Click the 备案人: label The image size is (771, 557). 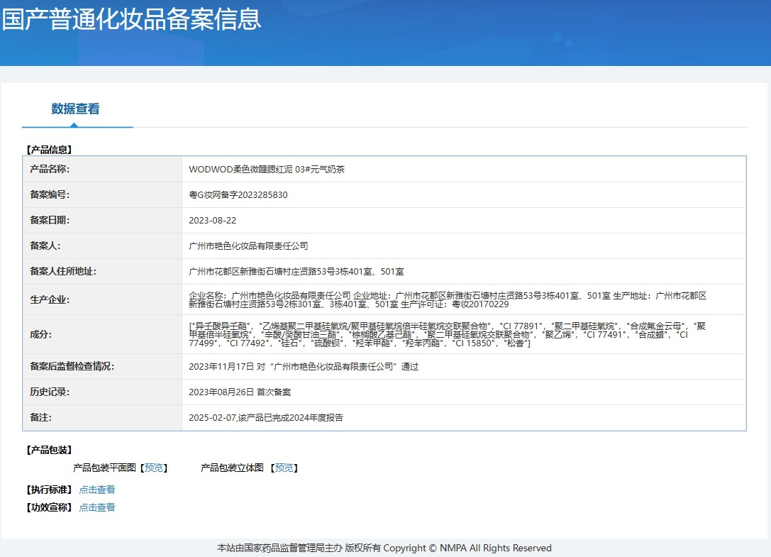tap(45, 246)
